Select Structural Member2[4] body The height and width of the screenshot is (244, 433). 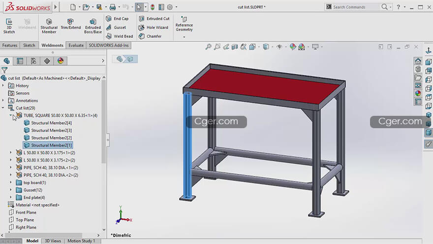click(x=48, y=123)
